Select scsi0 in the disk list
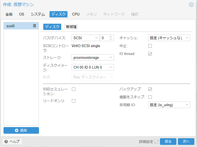 [16, 26]
